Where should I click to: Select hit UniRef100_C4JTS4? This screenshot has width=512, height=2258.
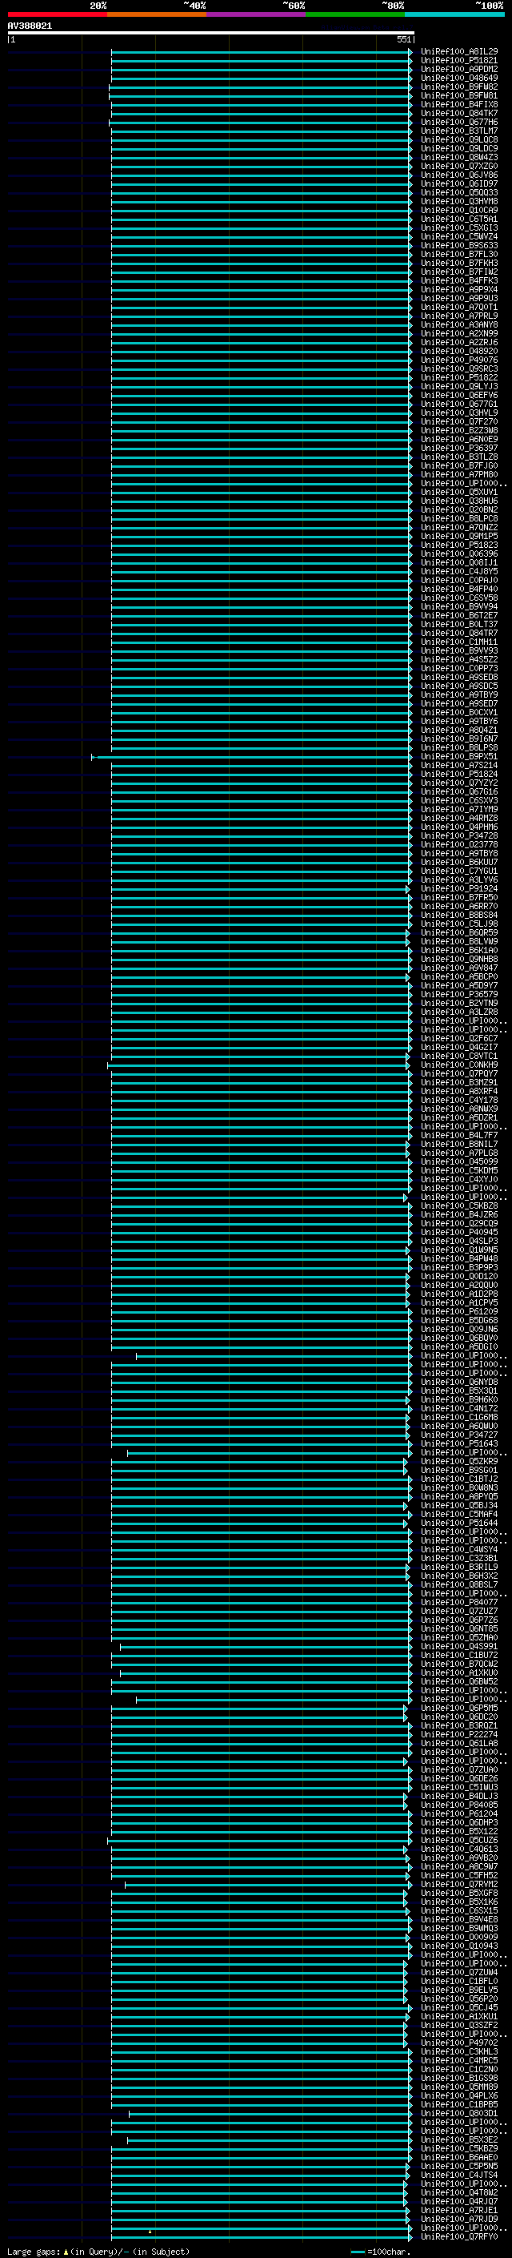[x=458, y=2175]
